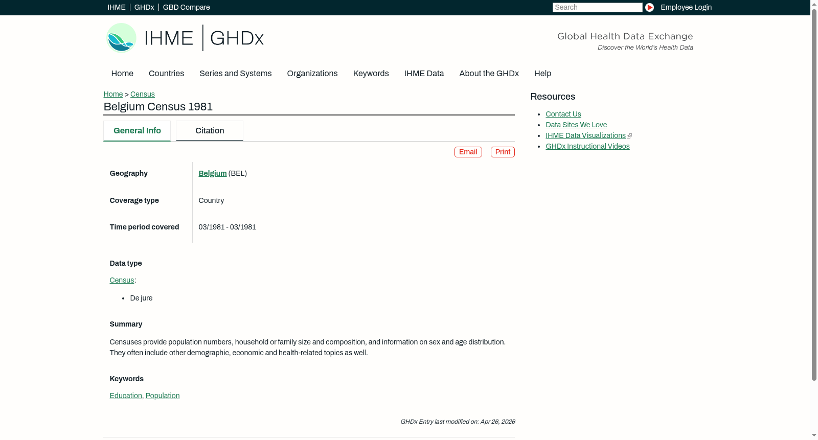Open Employee Login link
The image size is (818, 440).
tap(686, 7)
